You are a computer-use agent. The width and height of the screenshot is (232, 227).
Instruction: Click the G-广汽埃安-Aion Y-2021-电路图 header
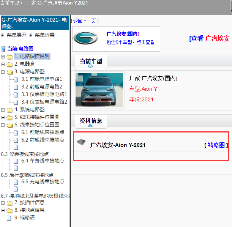[35, 23]
